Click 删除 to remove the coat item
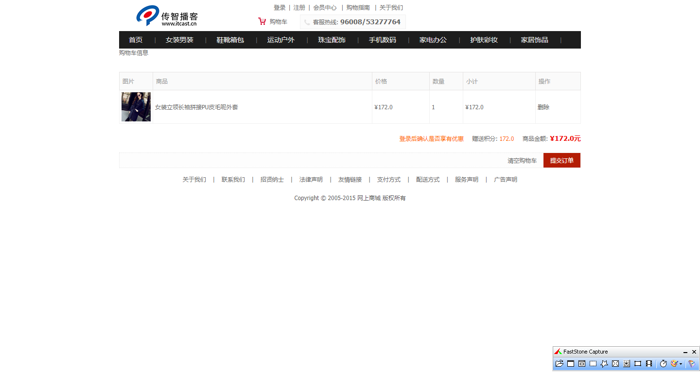This screenshot has height=372, width=700. coord(543,107)
